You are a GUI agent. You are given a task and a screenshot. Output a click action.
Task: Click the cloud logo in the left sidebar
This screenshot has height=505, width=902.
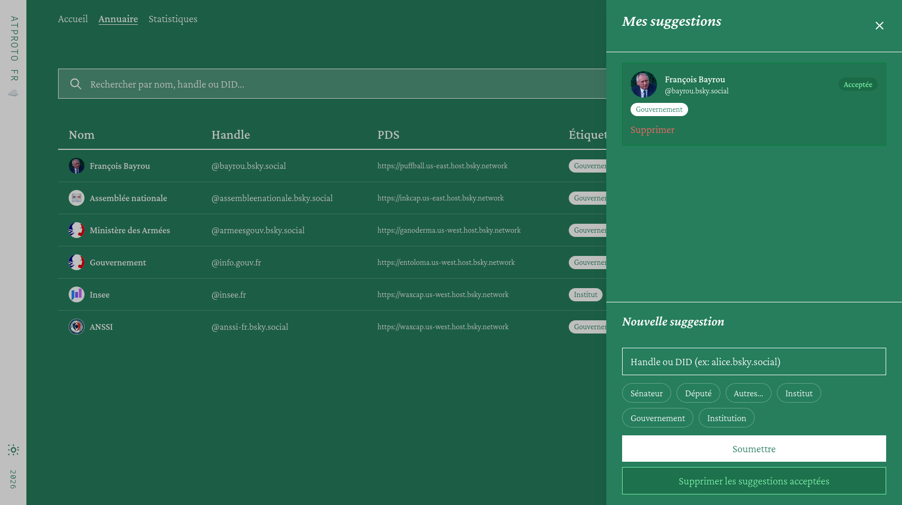click(x=13, y=93)
